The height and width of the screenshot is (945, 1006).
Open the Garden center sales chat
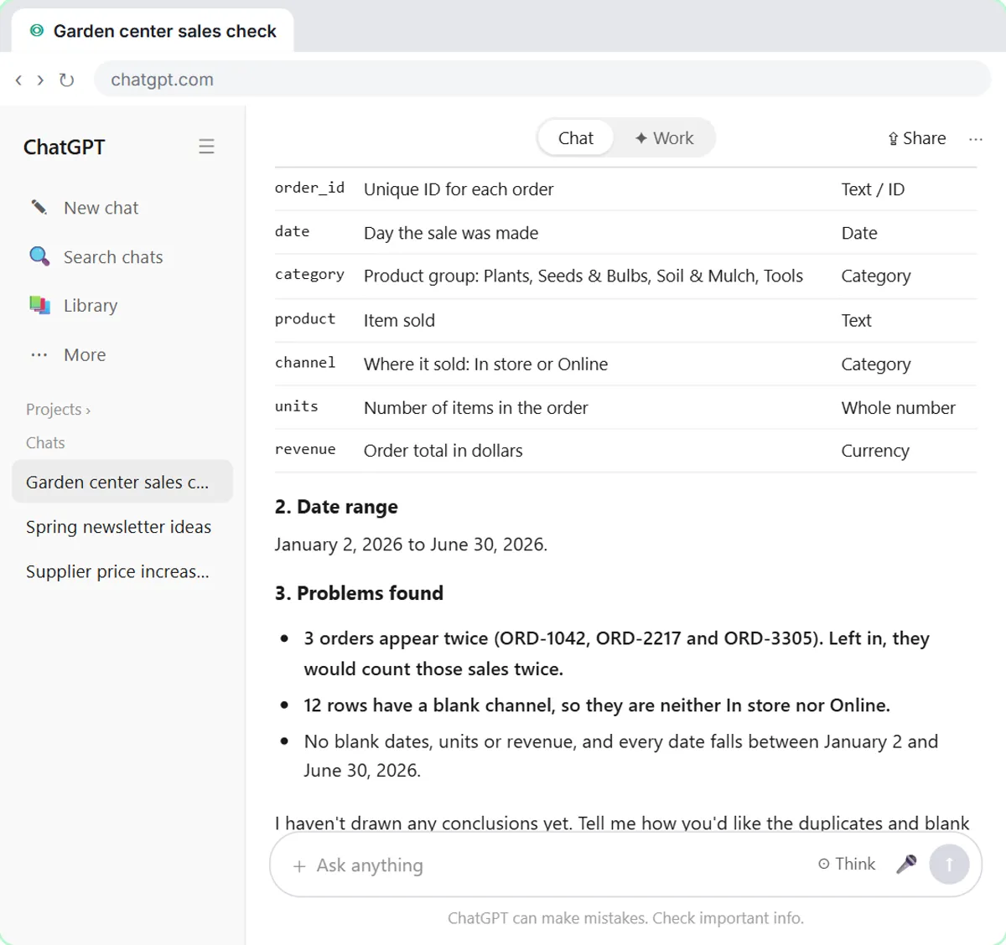coord(122,482)
